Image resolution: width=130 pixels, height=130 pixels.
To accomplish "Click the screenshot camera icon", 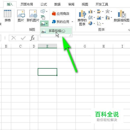I will pos(43,24).
